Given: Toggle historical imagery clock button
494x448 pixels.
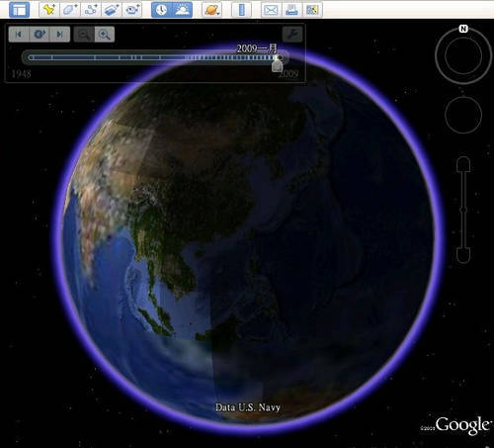Looking at the screenshot, I should (x=161, y=10).
